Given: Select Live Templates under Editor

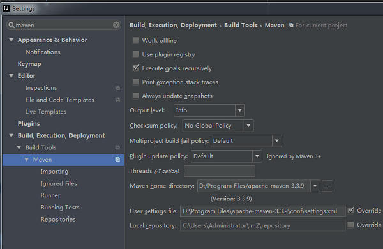Looking at the screenshot, I should [46, 112].
